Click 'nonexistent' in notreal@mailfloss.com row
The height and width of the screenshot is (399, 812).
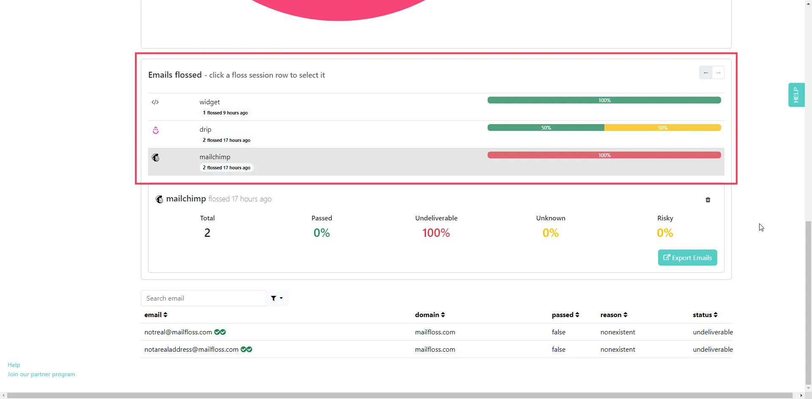pos(618,332)
